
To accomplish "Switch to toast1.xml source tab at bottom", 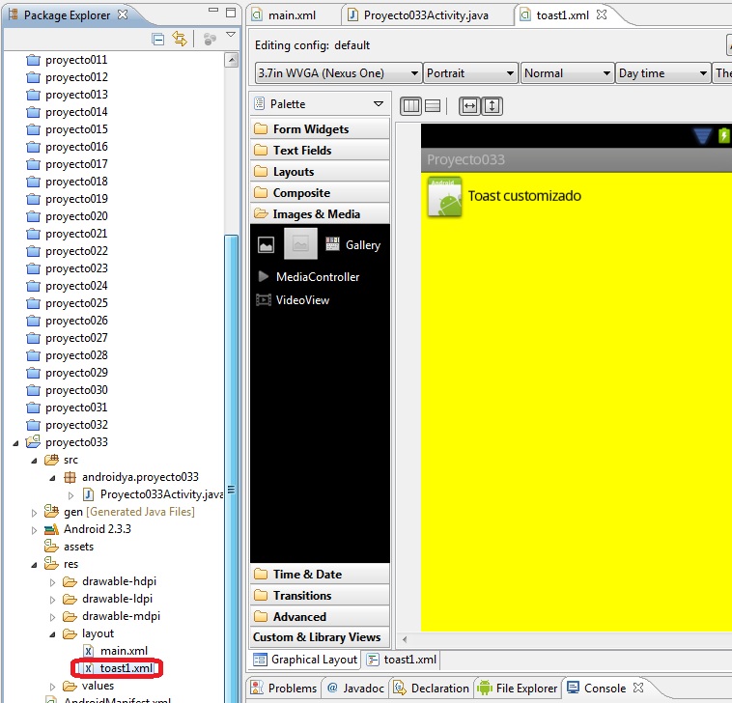I will [x=402, y=660].
